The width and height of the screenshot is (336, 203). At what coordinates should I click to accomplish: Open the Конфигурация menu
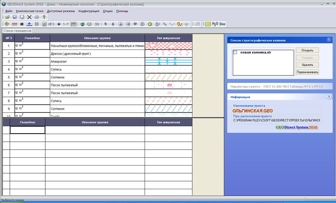[89, 11]
